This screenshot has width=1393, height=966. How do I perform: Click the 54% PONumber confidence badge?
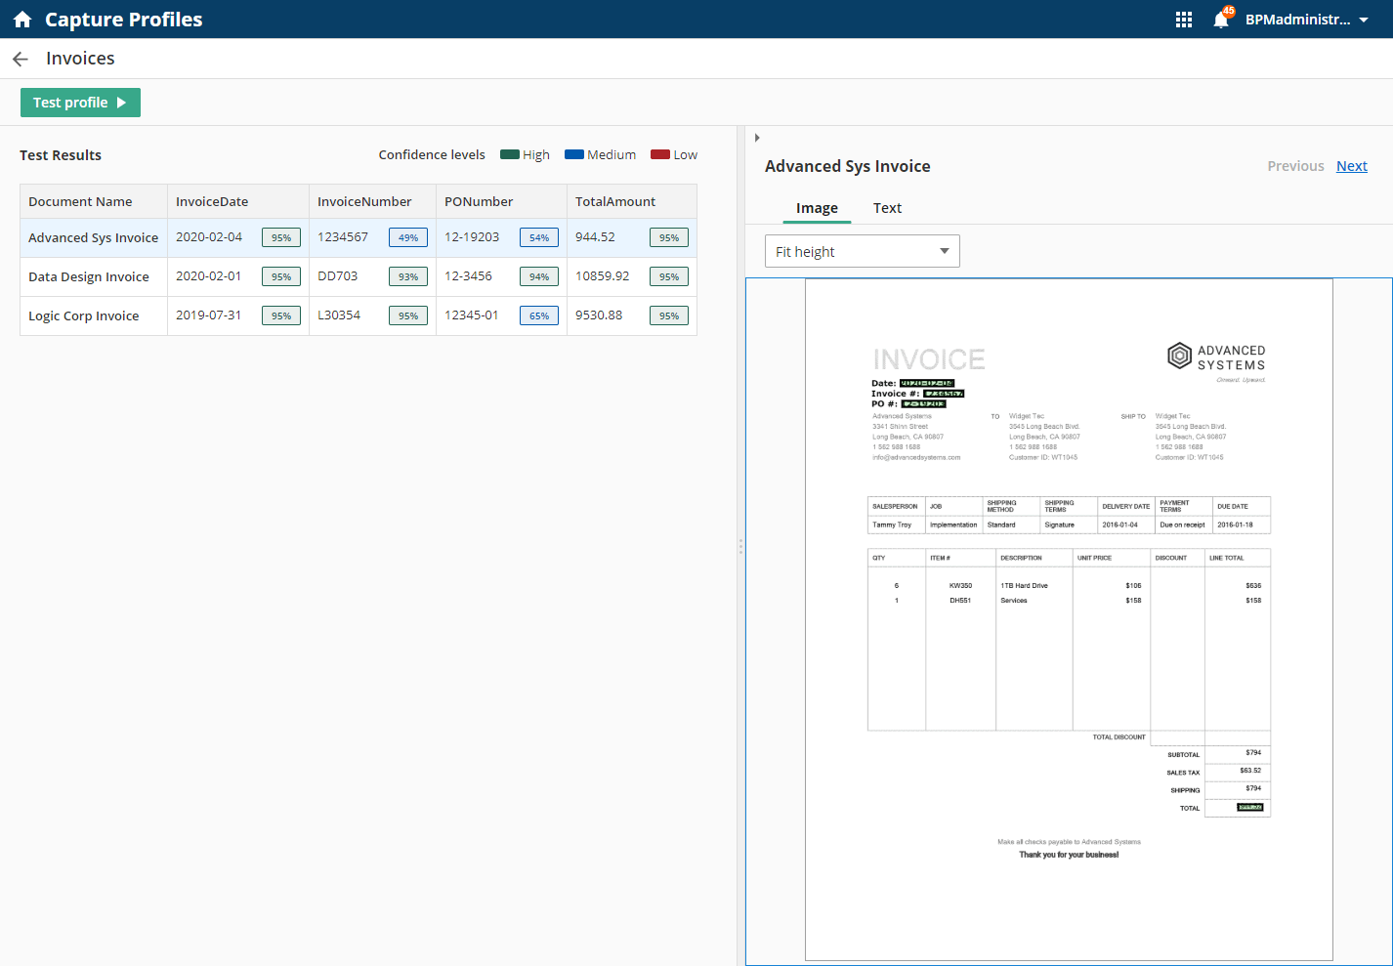point(538,236)
